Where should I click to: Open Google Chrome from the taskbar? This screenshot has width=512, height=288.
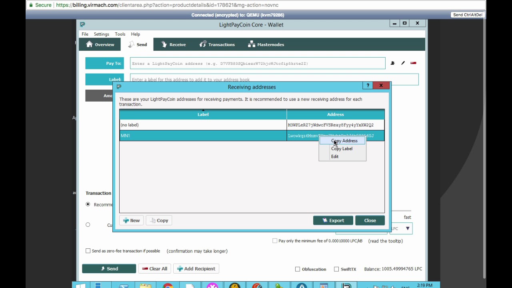point(168,286)
